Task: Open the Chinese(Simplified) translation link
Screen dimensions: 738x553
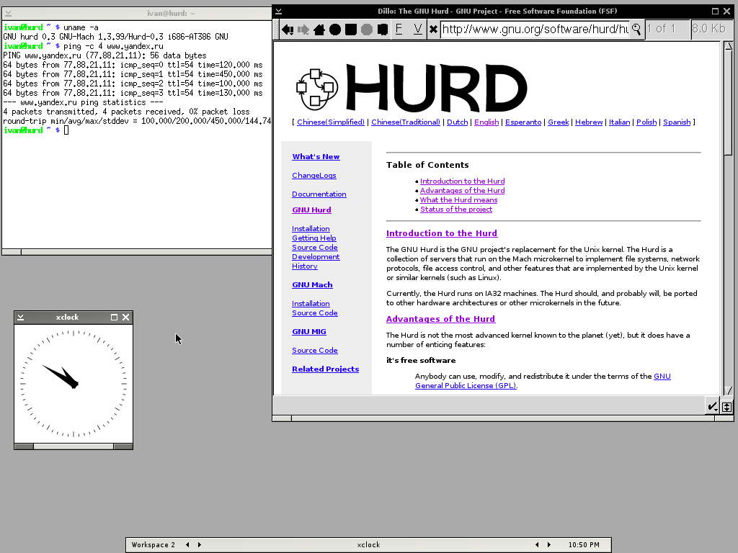Action: (x=330, y=122)
